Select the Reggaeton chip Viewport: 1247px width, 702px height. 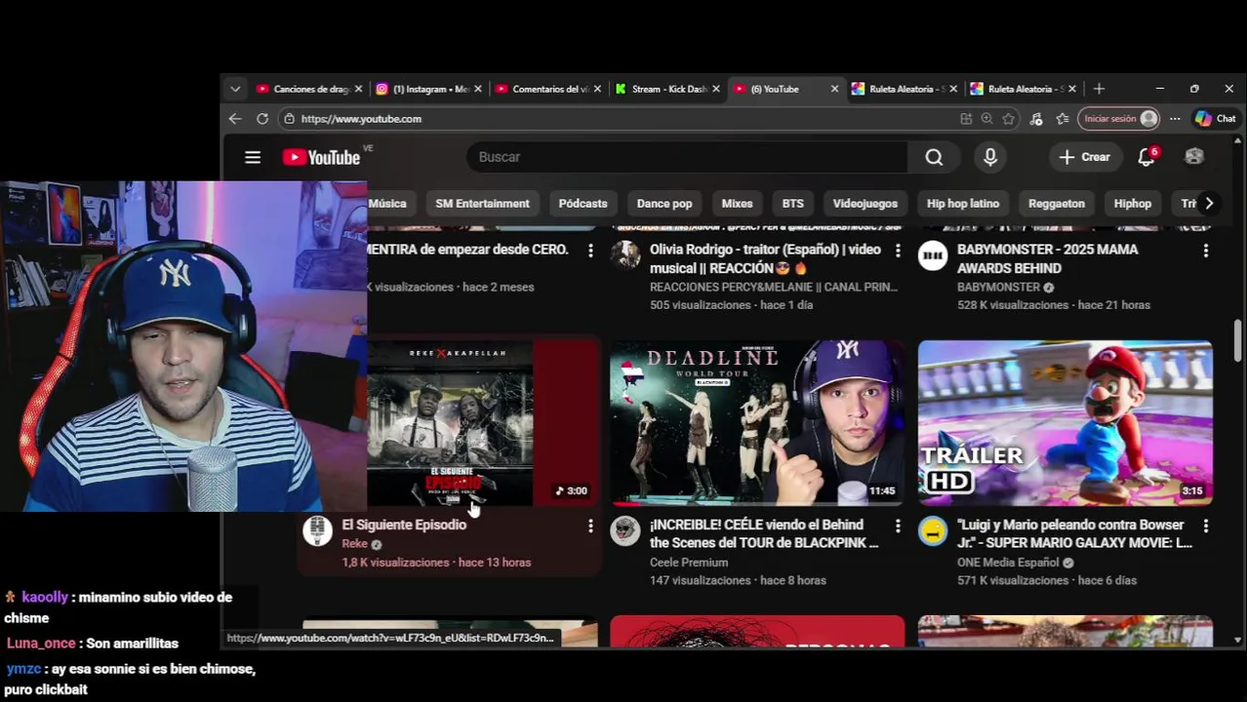tap(1057, 204)
